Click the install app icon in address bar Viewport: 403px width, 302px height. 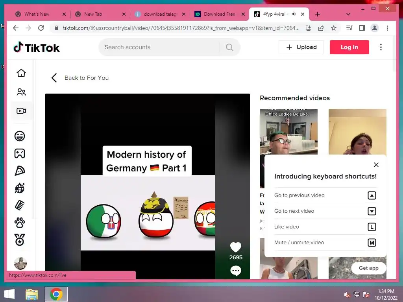(x=309, y=28)
